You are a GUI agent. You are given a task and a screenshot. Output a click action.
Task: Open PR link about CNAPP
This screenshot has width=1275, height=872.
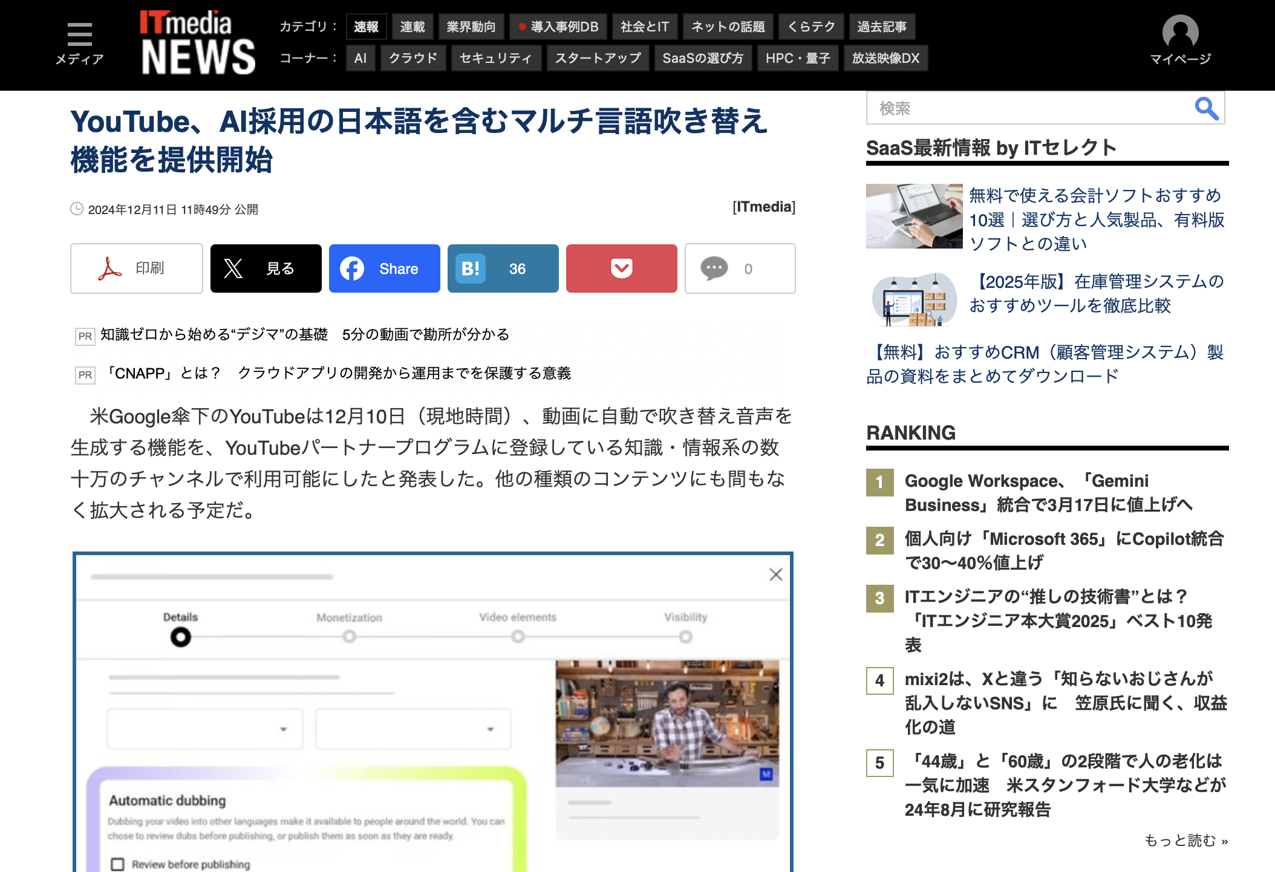tap(337, 373)
